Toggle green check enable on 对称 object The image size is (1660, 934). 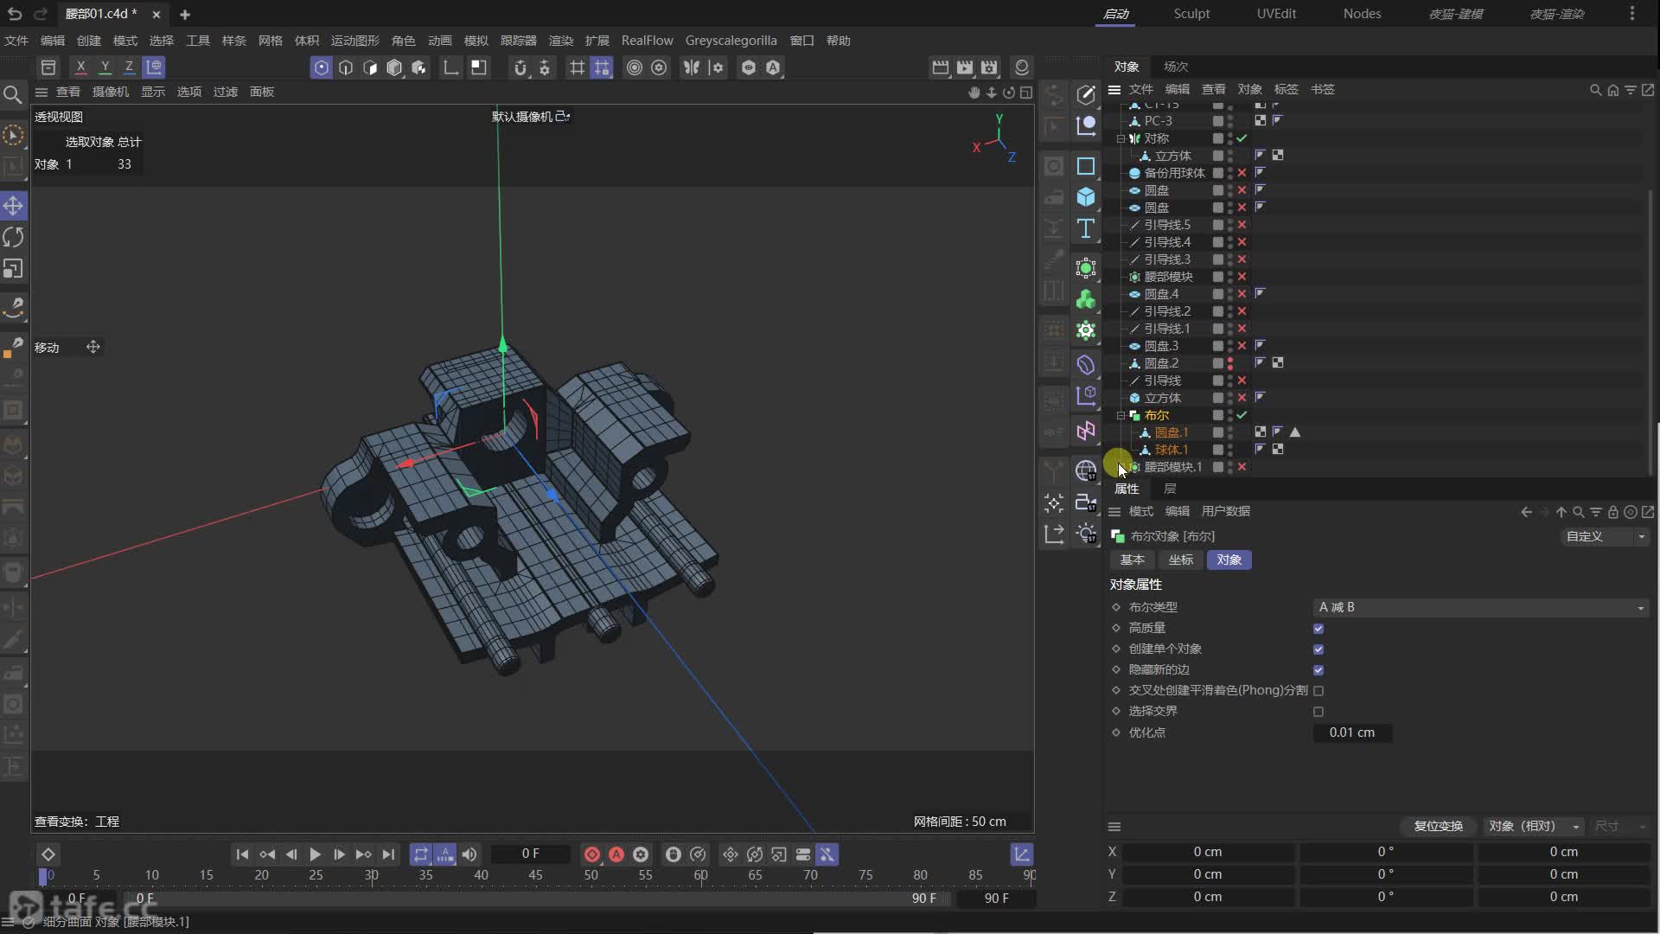(x=1242, y=138)
